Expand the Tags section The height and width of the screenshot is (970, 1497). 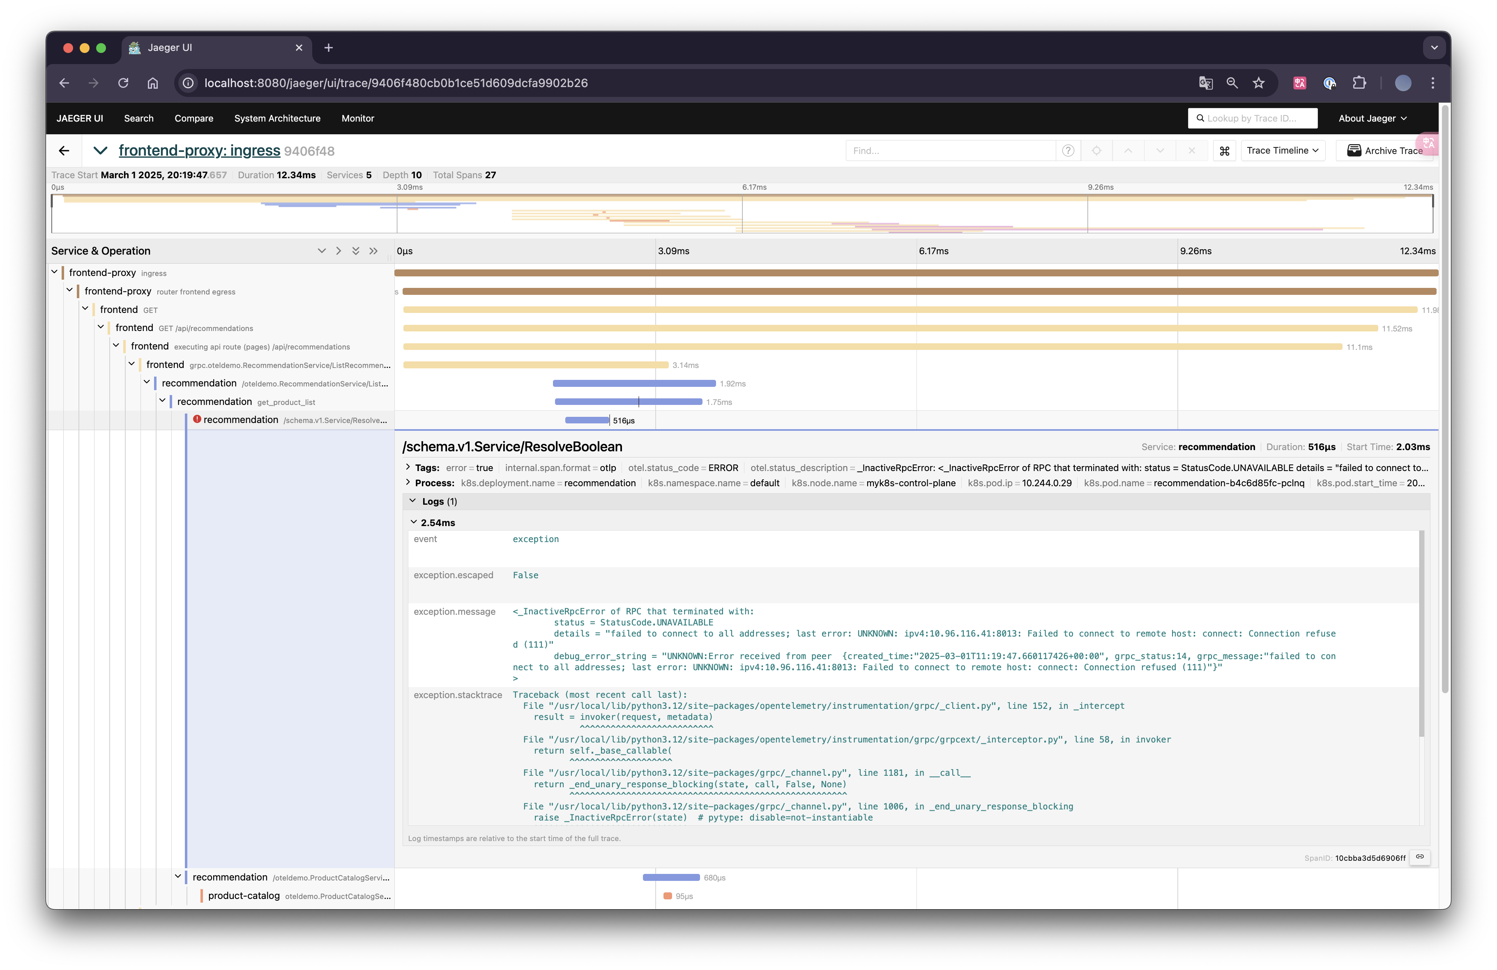click(x=408, y=467)
